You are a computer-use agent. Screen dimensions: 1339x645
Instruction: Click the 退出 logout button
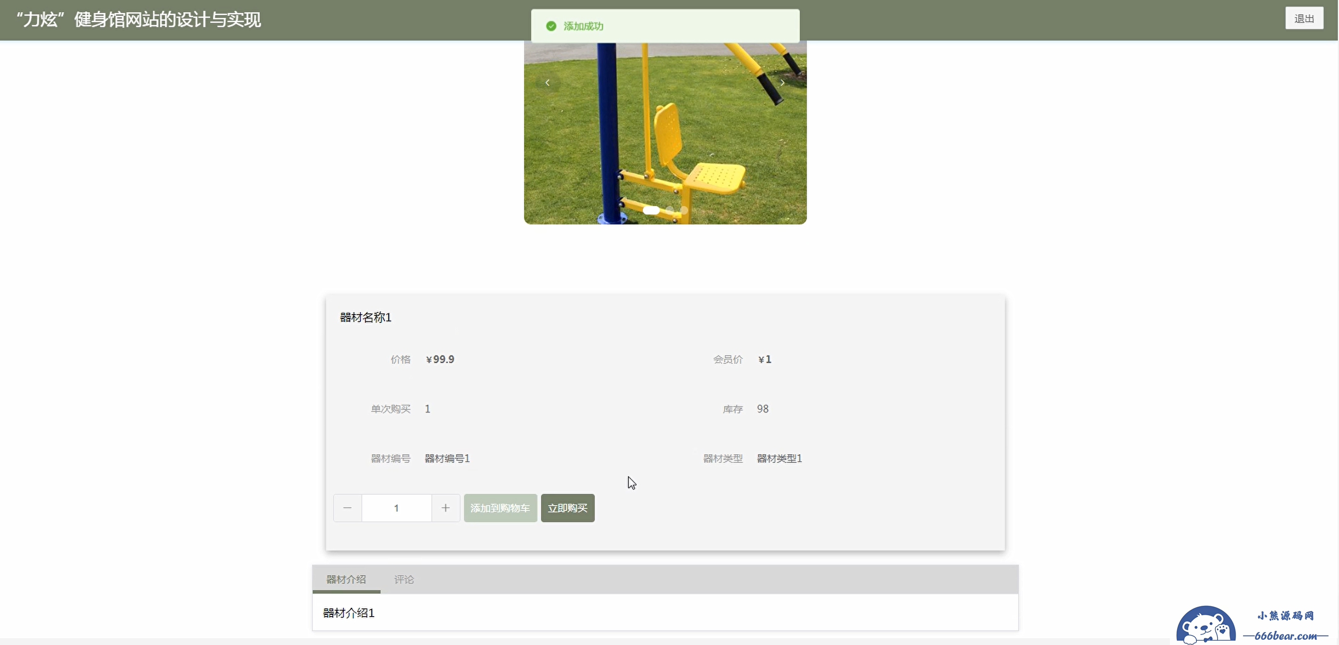click(x=1304, y=19)
